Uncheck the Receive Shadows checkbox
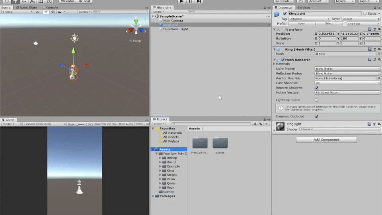Viewport: 382px width, 215px height. (x=316, y=88)
